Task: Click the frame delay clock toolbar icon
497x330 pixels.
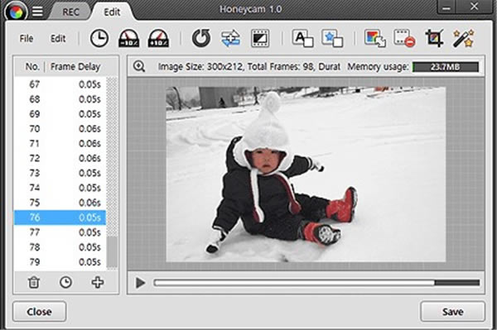Action: click(x=99, y=39)
